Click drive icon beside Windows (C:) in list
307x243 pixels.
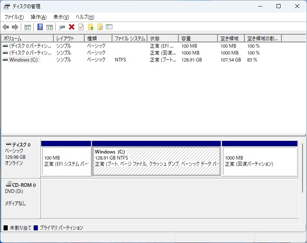point(5,60)
